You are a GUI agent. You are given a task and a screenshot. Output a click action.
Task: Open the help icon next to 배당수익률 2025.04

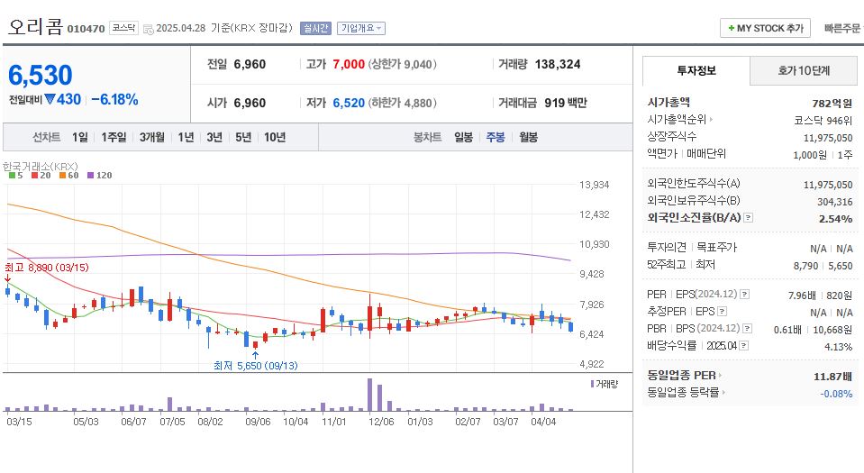point(744,346)
